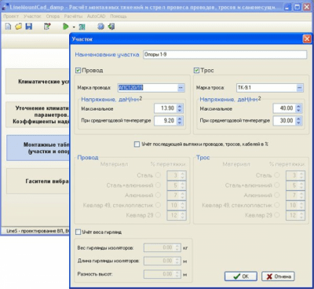The height and width of the screenshot is (289, 314).
Task: Toggle the Трос checkbox
Action: click(196, 71)
